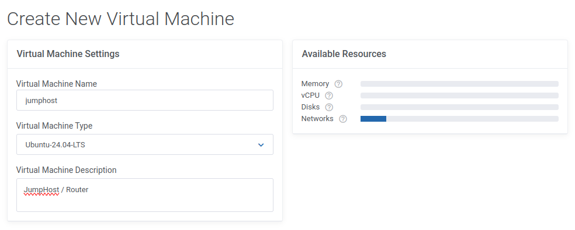Focus the Virtual Machine Name field
The width and height of the screenshot is (575, 230).
[x=145, y=100]
